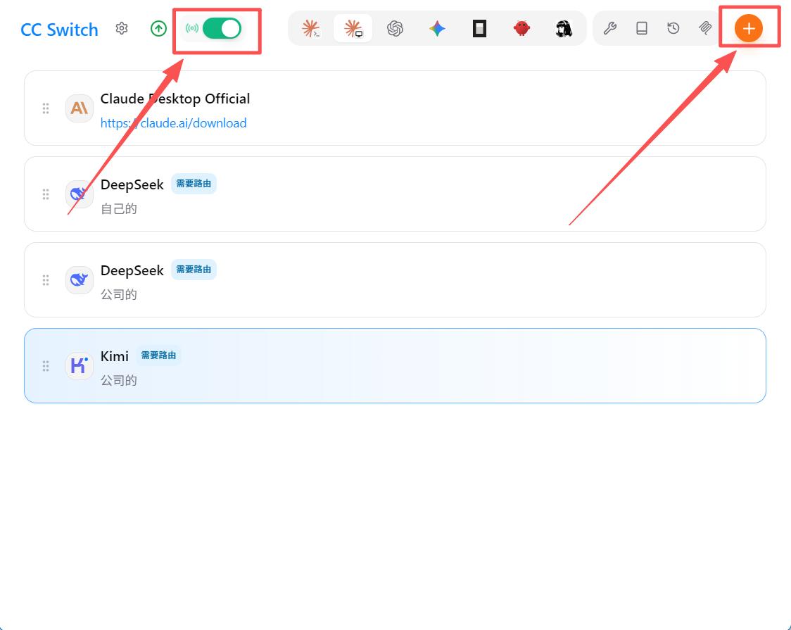This screenshot has width=791, height=630.
Task: Click 需要路由 badge on DeepSeek 公司的 card
Action: [x=194, y=270]
